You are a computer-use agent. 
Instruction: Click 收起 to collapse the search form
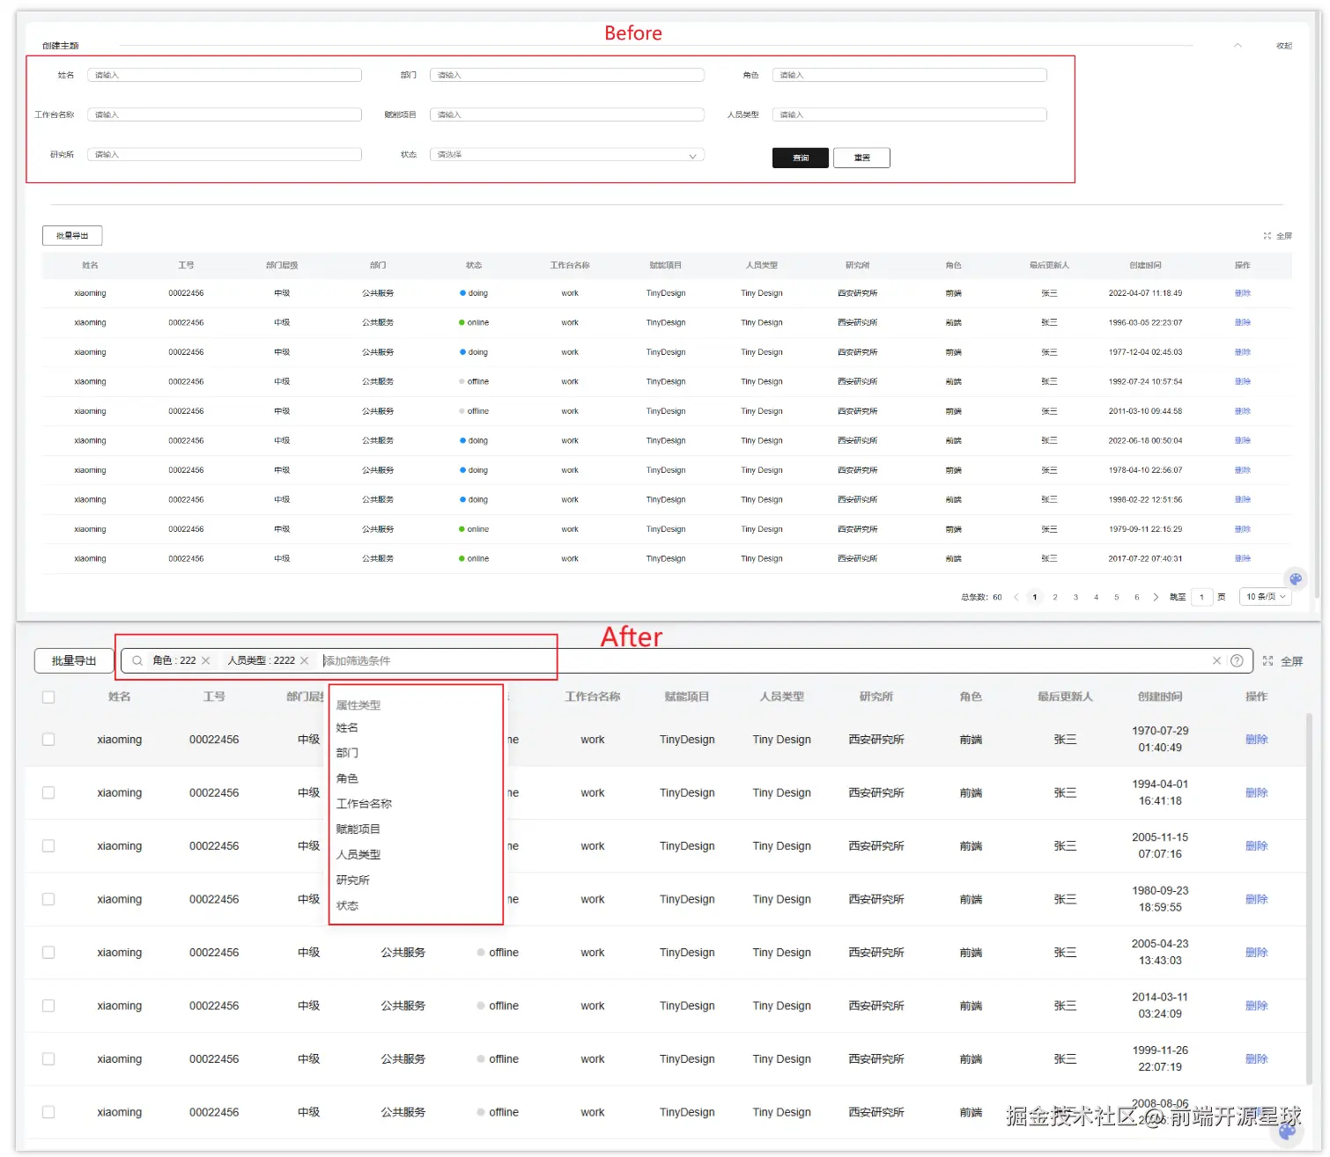[x=1284, y=46]
